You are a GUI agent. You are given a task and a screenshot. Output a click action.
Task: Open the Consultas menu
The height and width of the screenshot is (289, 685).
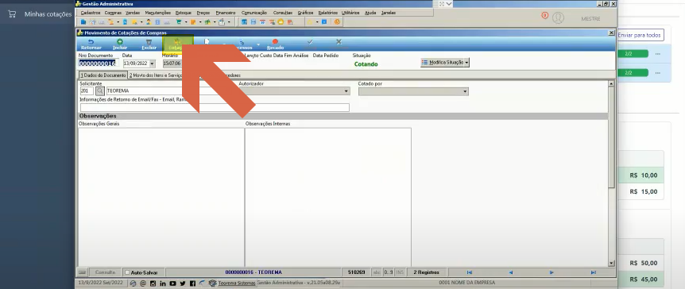coord(283,13)
